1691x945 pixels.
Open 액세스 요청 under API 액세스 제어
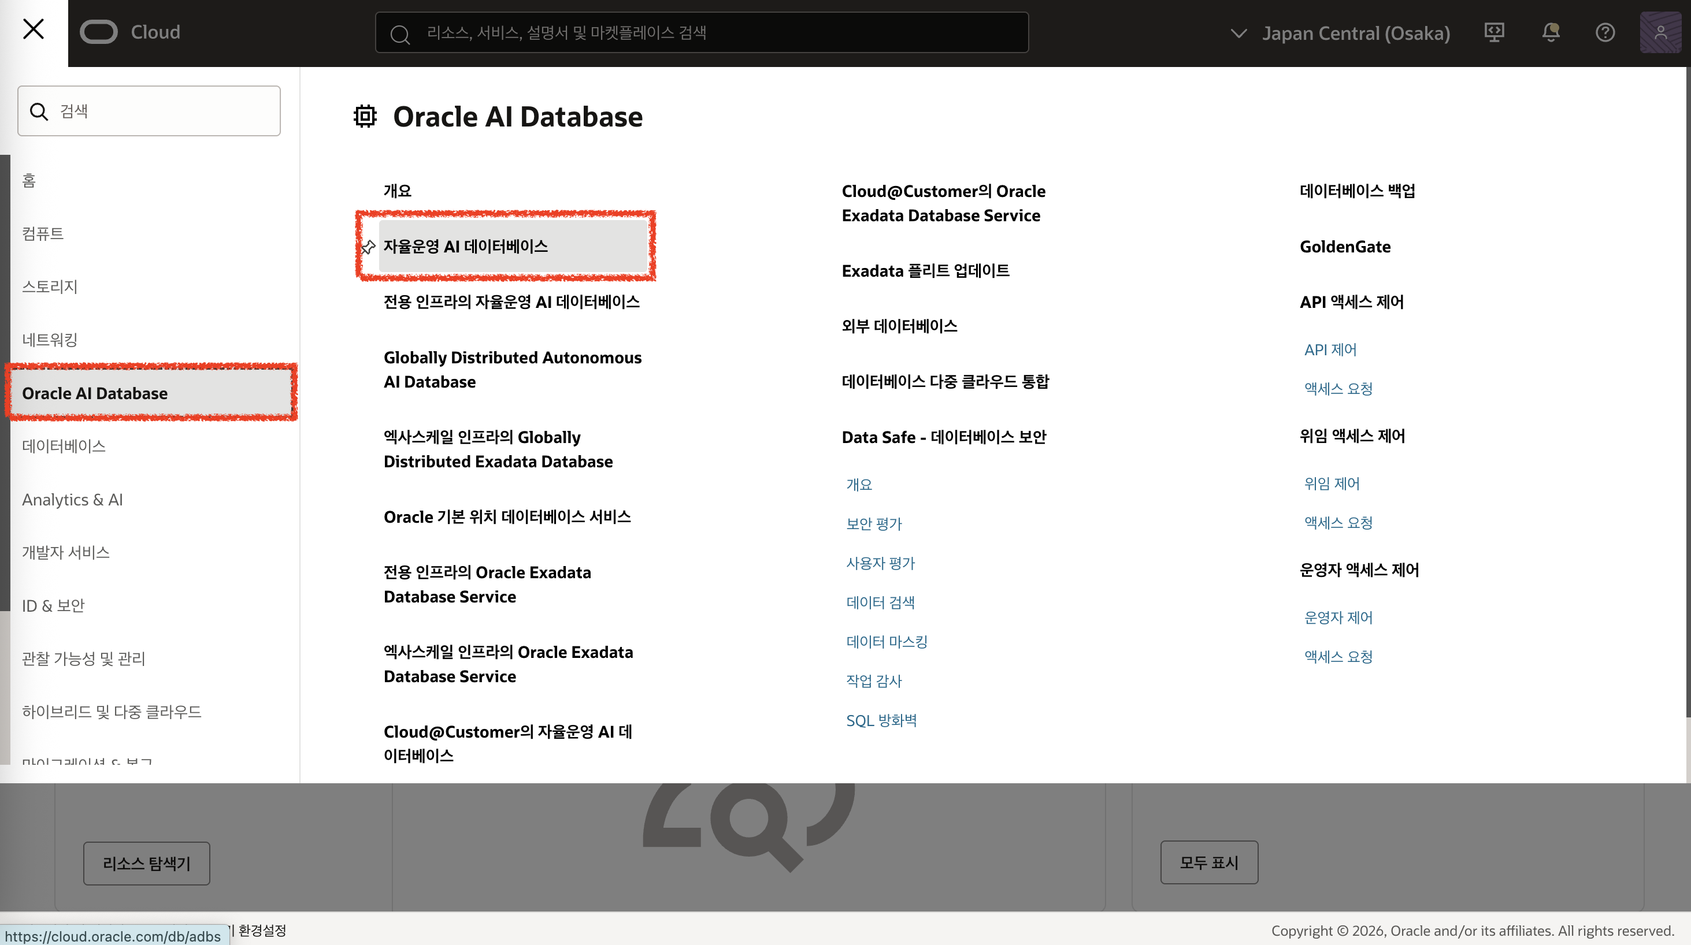click(x=1338, y=389)
